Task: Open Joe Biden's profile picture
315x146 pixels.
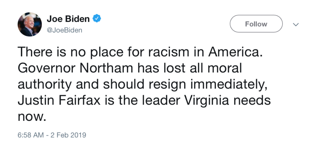Action: [30, 24]
